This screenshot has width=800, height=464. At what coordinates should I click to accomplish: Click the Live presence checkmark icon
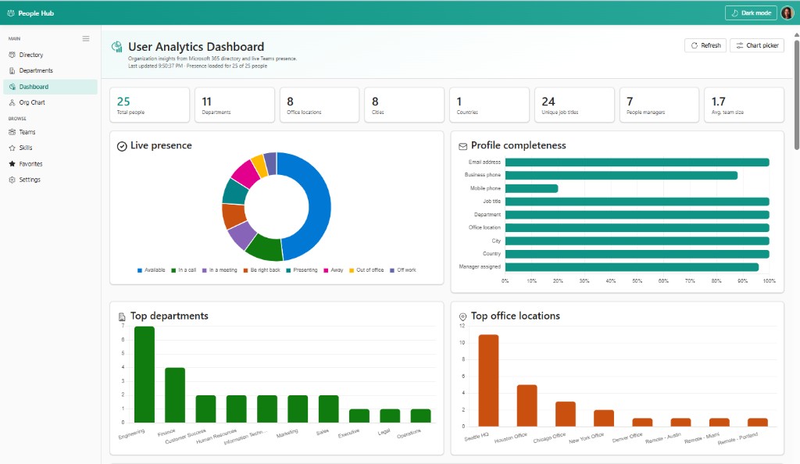[122, 146]
